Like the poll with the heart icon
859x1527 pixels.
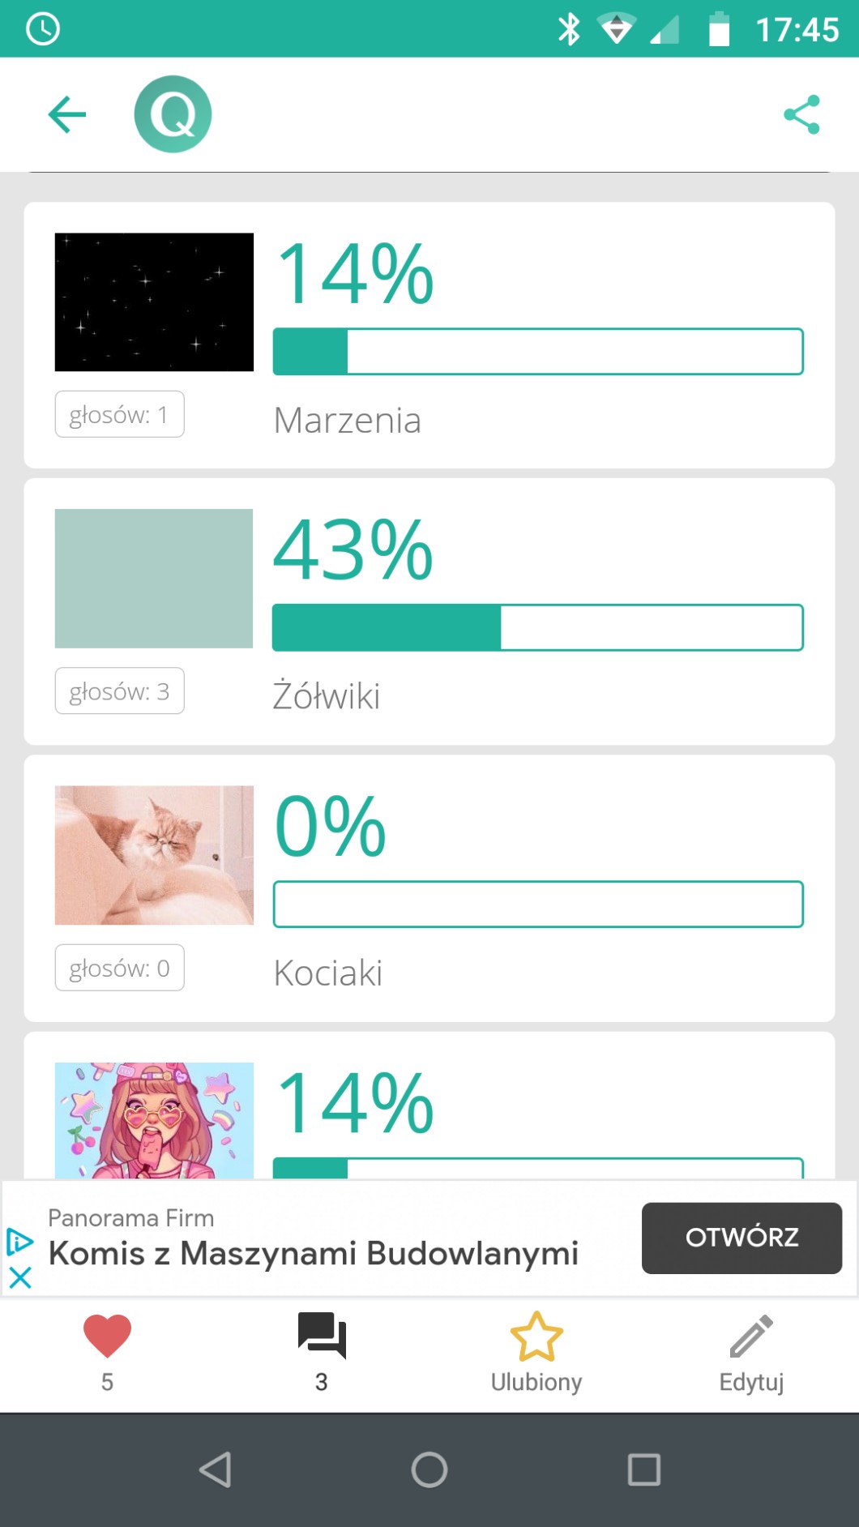coord(107,1336)
